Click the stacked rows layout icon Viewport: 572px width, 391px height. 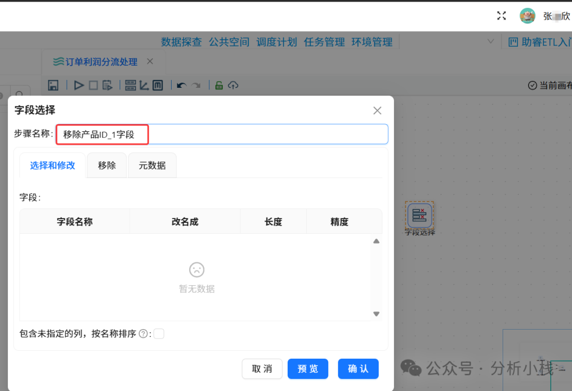pos(130,85)
